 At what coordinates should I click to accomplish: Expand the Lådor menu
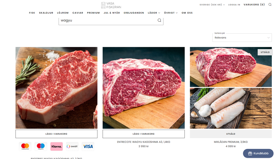tap(154, 13)
